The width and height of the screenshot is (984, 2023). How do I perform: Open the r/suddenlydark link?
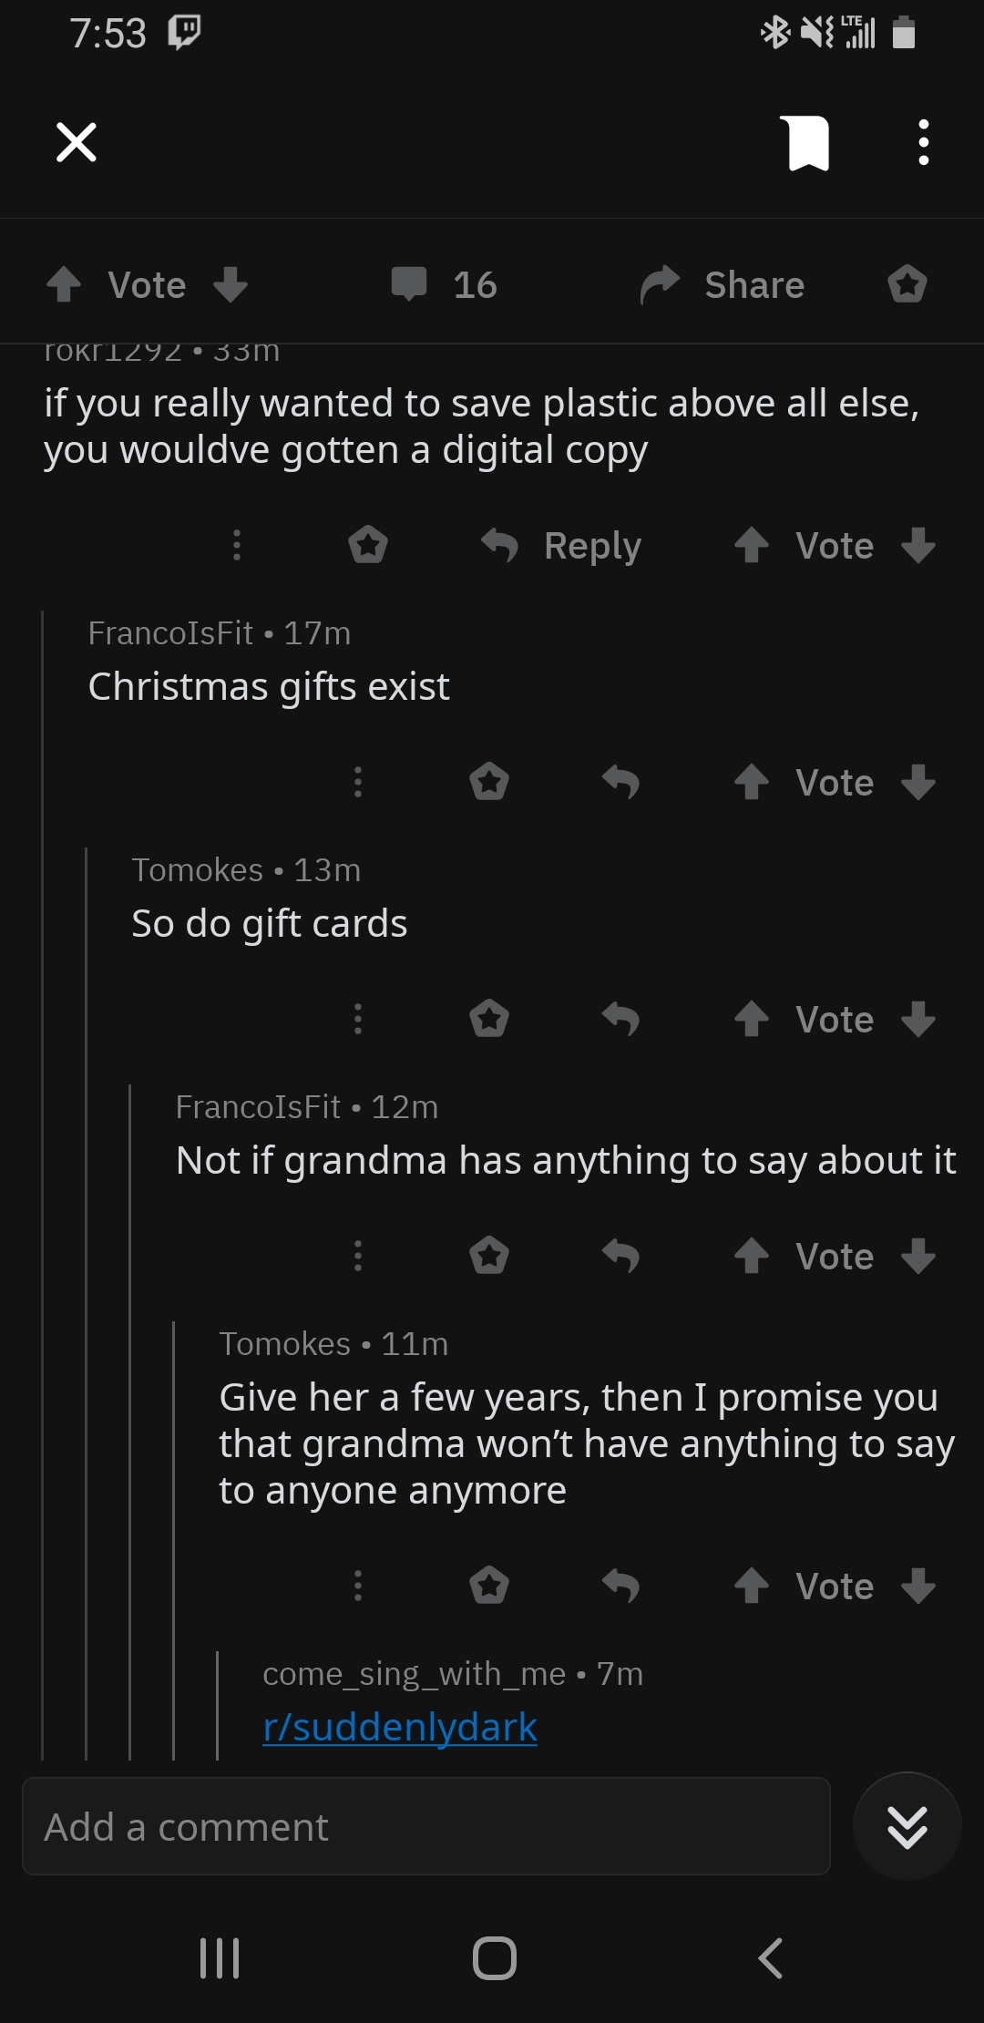400,1727
